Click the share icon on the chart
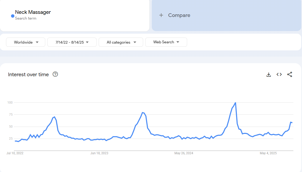Viewport: 302px width, 172px height. coord(289,75)
